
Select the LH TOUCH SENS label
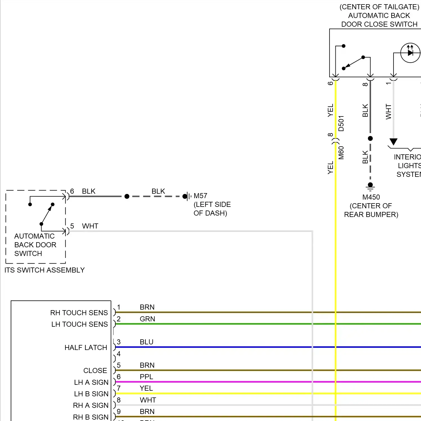tap(79, 324)
